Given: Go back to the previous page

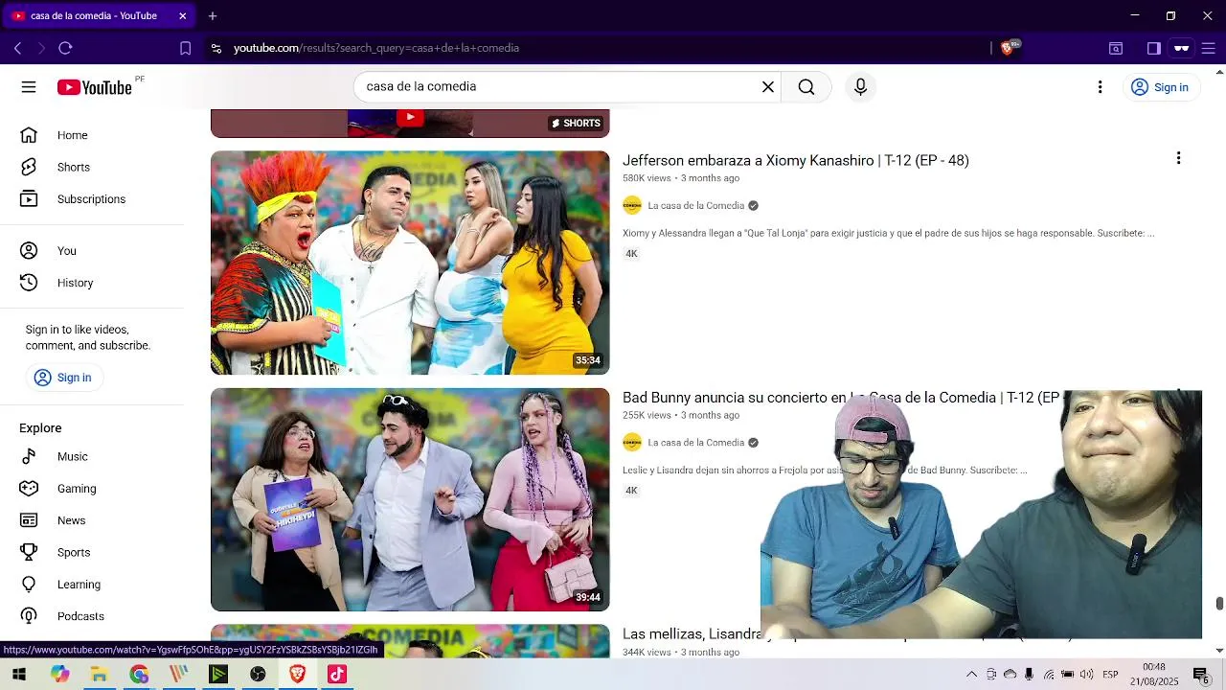Looking at the screenshot, I should coord(17,48).
